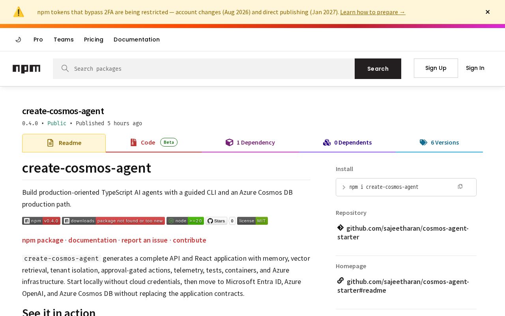Open the contribute link
505x316 pixels.
click(x=189, y=240)
